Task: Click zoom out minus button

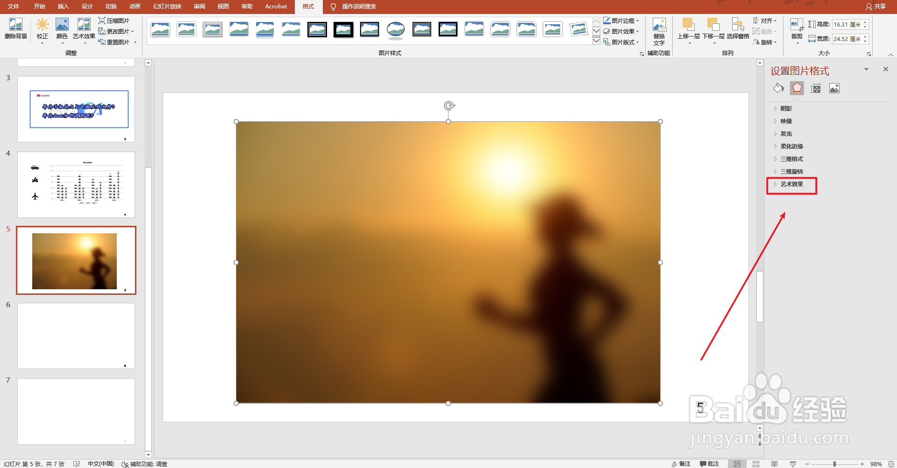Action: point(807,464)
